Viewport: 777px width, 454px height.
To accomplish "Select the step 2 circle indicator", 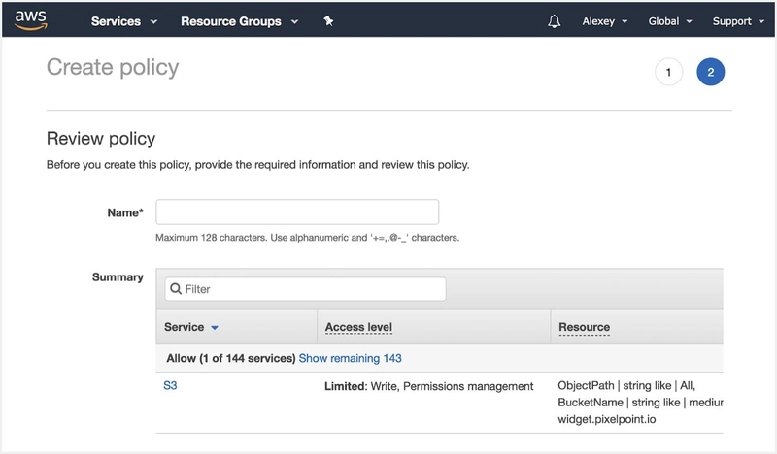I will tap(710, 73).
